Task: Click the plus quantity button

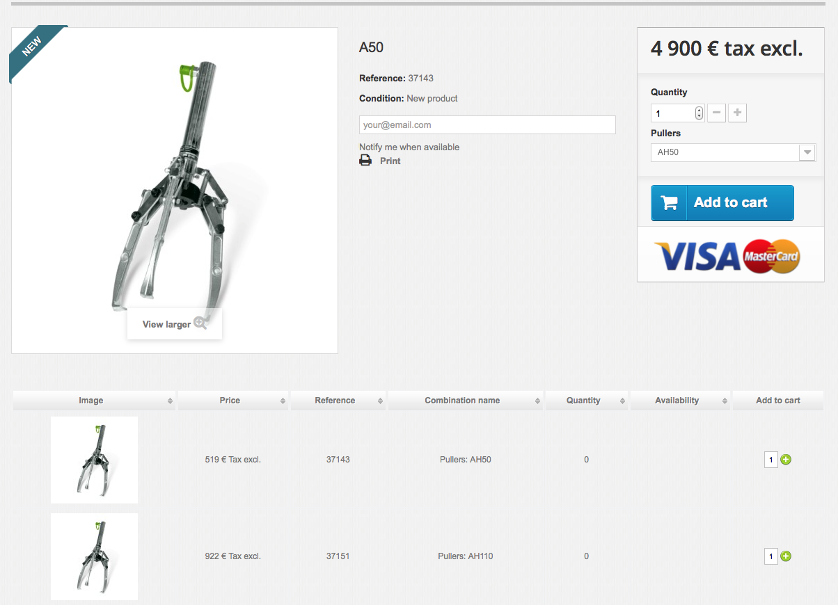Action: tap(738, 113)
